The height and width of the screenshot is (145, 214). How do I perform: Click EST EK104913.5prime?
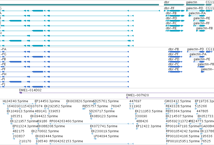pyautogui.click(x=20, y=111)
